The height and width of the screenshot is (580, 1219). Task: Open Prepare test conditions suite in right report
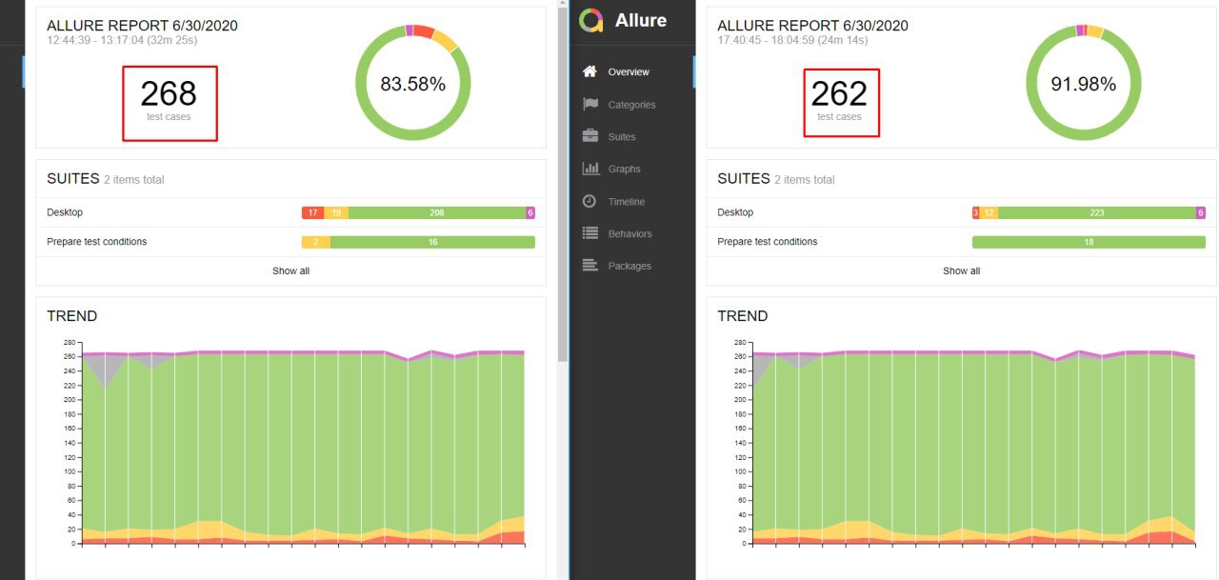[x=961, y=242]
